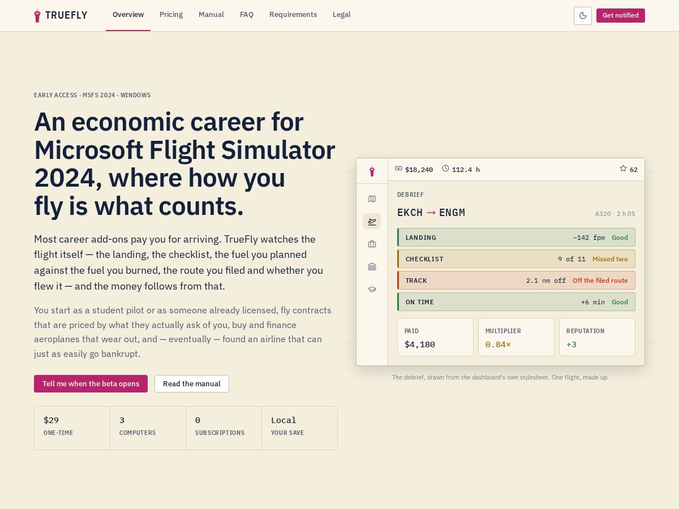Open the FAQ nav item

[247, 15]
